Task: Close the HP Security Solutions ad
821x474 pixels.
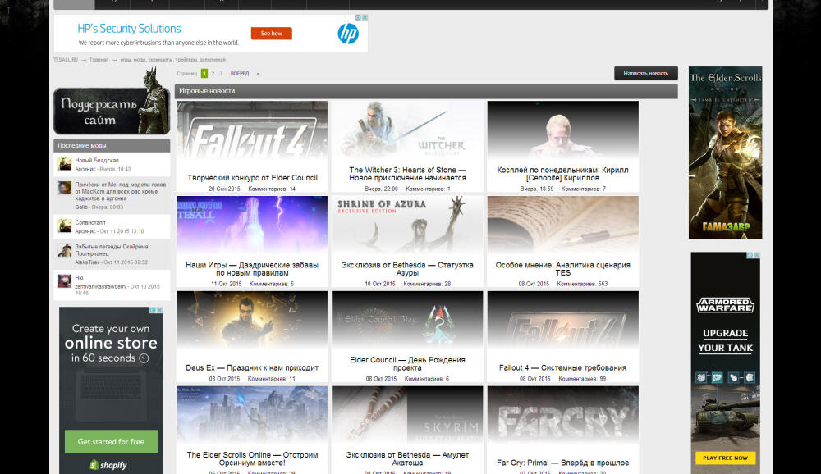Action: [365, 17]
